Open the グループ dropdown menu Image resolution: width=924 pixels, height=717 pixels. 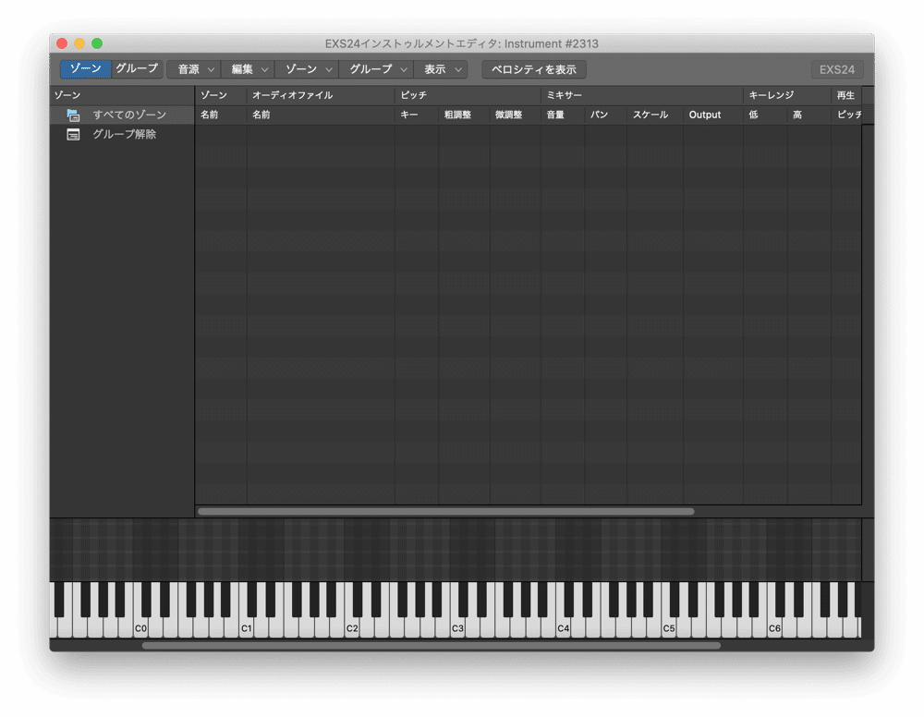click(377, 69)
